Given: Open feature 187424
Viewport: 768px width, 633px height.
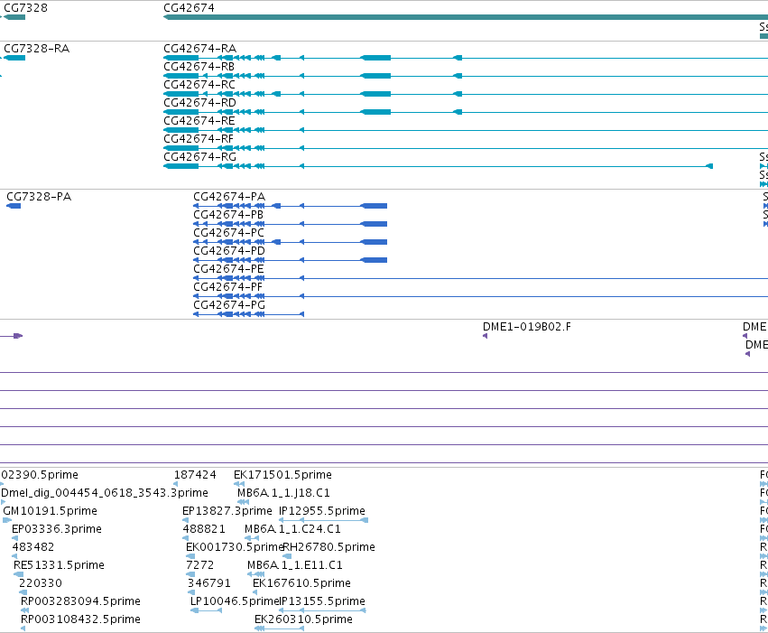Looking at the screenshot, I should (195, 475).
